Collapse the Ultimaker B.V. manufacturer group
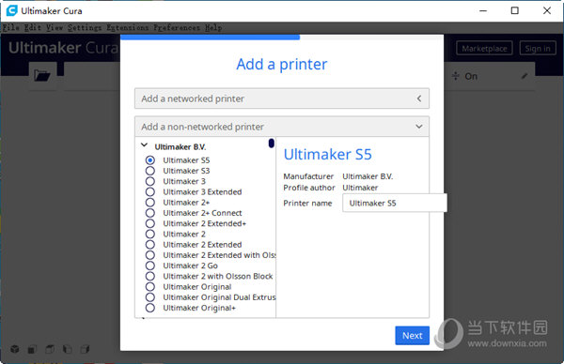 click(x=144, y=145)
